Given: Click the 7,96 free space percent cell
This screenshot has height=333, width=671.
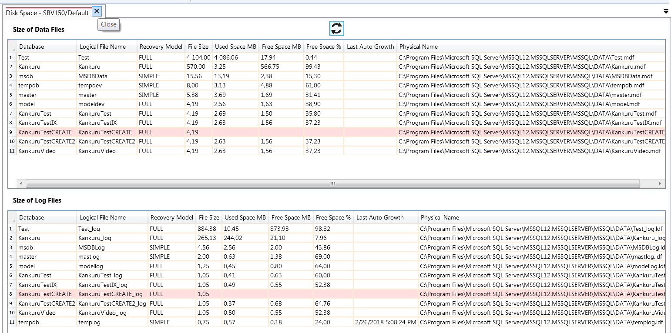Looking at the screenshot, I should tap(333, 238).
